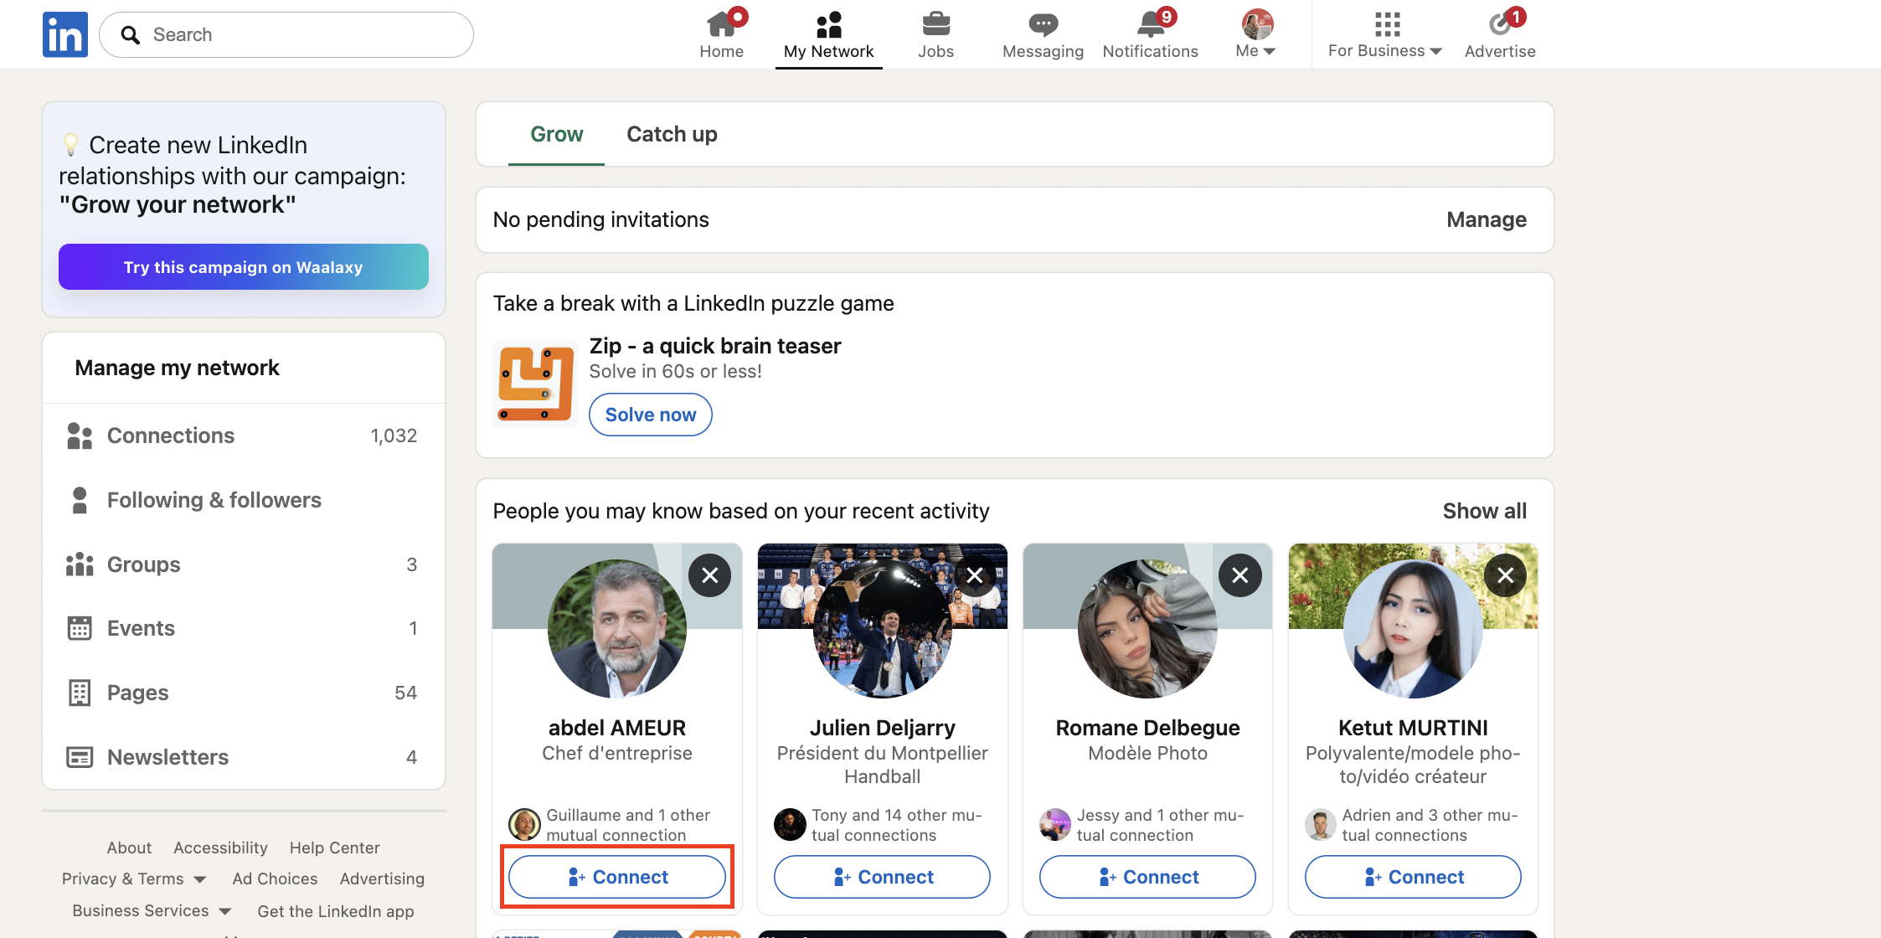Image resolution: width=1881 pixels, height=938 pixels.
Task: Connect with Julien Deljarry
Action: (882, 877)
